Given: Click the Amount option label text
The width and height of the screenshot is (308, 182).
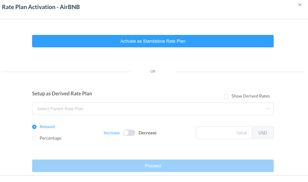Looking at the screenshot, I should pos(47,127).
